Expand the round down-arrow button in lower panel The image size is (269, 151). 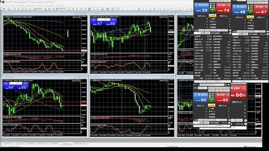(229, 122)
